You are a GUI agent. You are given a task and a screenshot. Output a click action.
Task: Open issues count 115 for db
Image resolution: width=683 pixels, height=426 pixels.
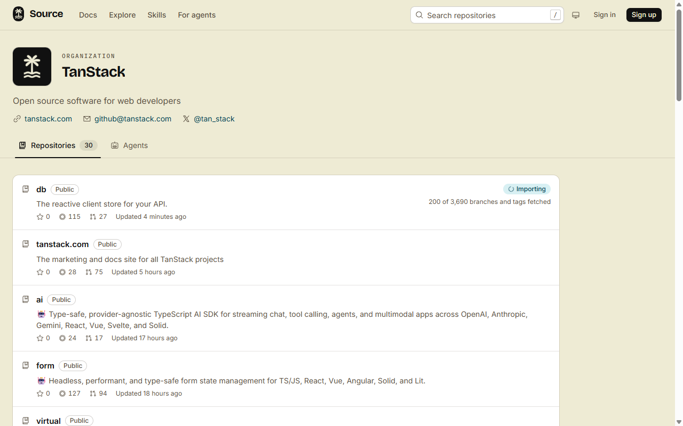point(70,217)
